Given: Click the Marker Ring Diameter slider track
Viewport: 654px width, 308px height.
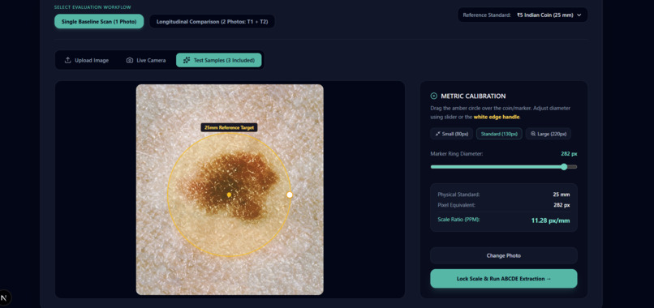Looking at the screenshot, I should pyautogui.click(x=504, y=167).
